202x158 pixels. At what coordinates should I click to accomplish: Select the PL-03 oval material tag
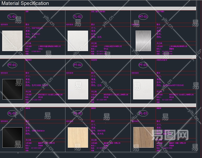coord(143,113)
